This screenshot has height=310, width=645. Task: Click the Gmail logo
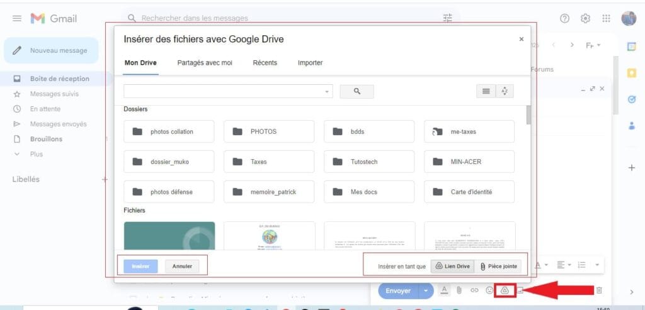pyautogui.click(x=54, y=18)
